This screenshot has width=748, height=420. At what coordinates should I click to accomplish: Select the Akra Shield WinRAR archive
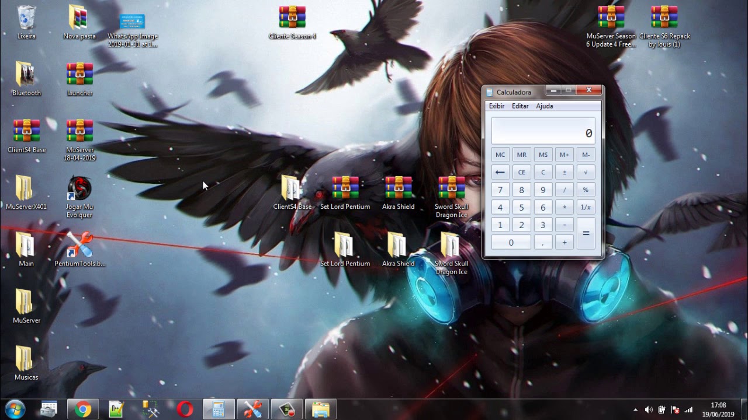(x=399, y=188)
